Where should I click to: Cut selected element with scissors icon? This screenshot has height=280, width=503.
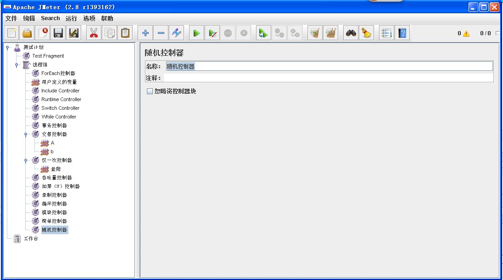(94, 33)
